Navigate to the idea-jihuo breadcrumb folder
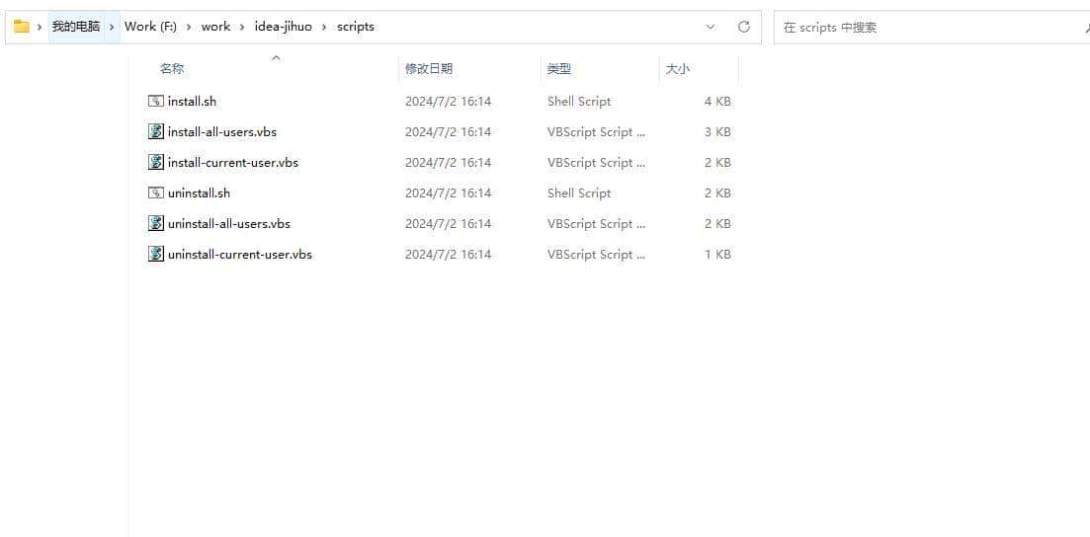 (x=283, y=27)
